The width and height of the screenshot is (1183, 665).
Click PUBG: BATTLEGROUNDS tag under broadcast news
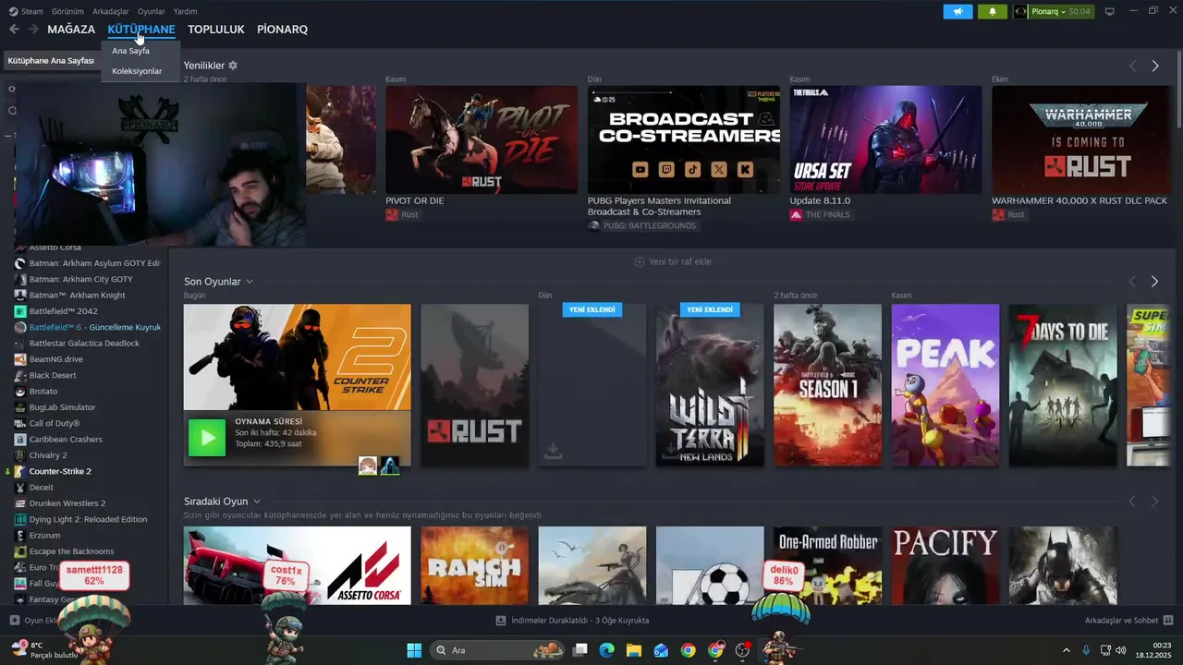coord(642,225)
